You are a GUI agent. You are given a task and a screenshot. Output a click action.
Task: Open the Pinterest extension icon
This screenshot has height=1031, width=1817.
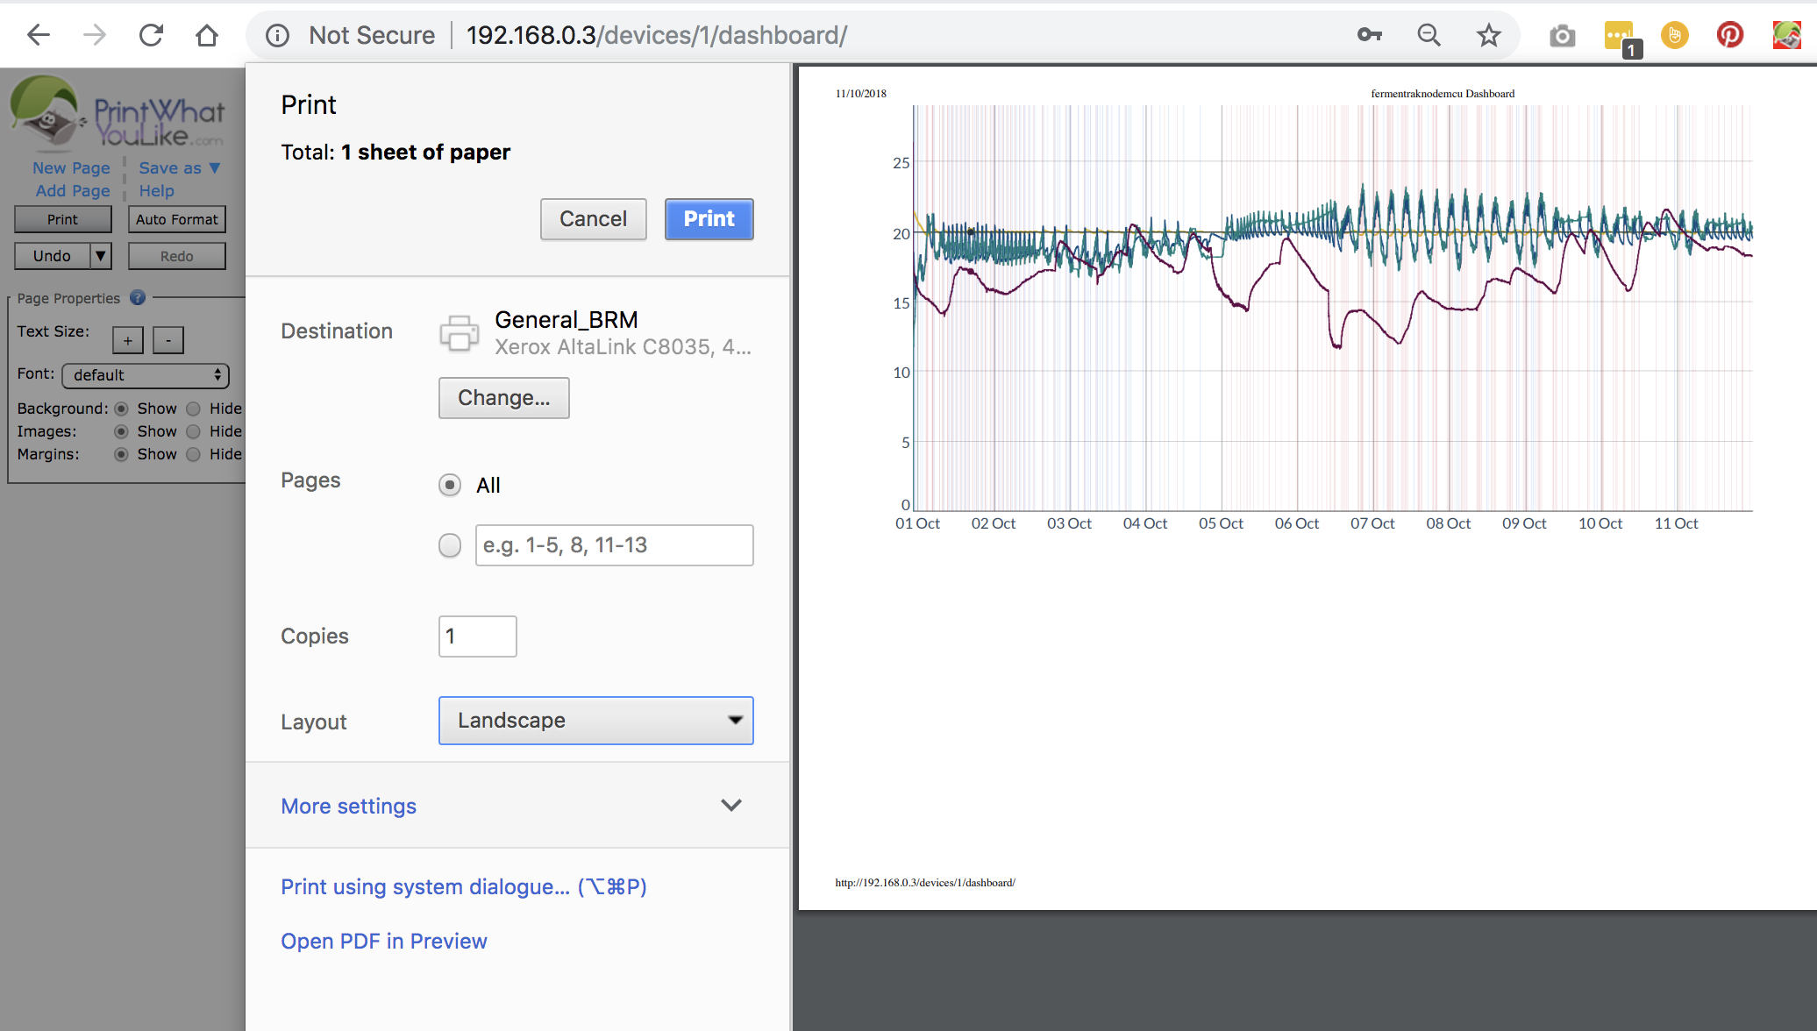click(x=1729, y=35)
